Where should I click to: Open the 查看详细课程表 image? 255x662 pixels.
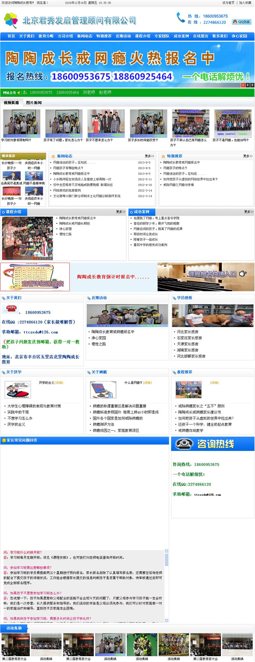[x=35, y=277]
